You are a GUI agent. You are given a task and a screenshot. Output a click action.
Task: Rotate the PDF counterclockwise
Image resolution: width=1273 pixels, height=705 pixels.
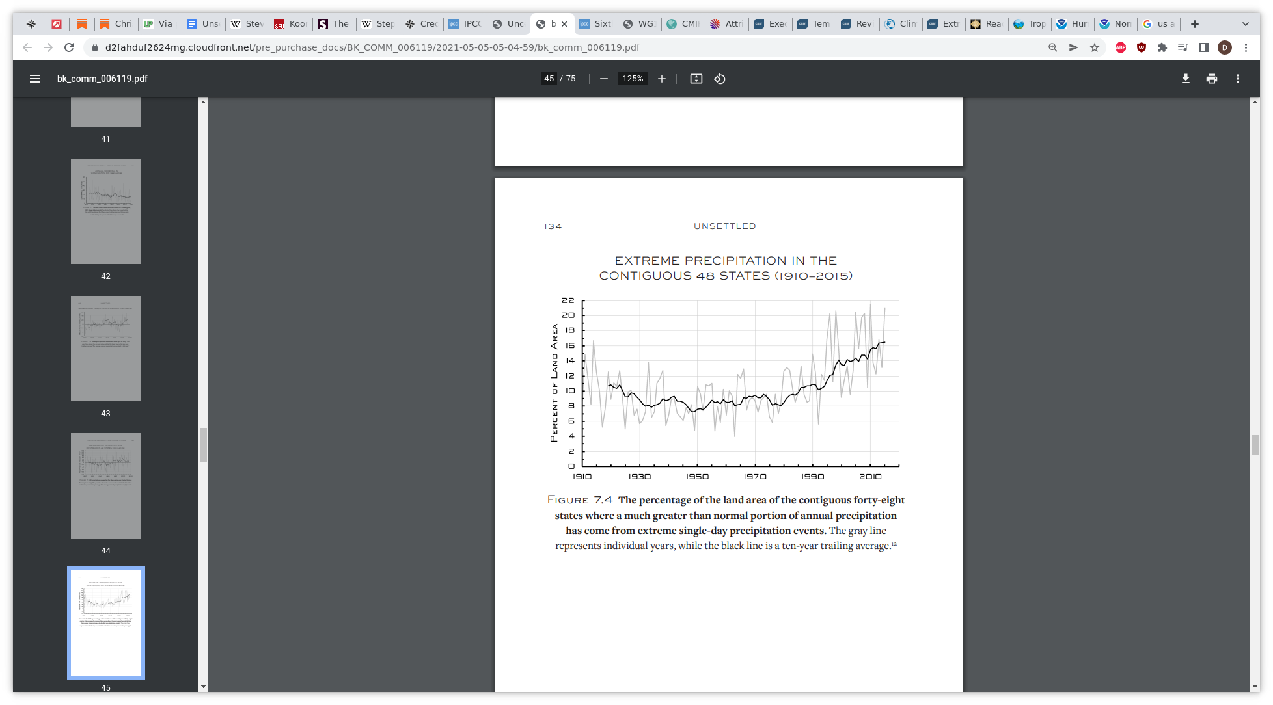pos(720,79)
